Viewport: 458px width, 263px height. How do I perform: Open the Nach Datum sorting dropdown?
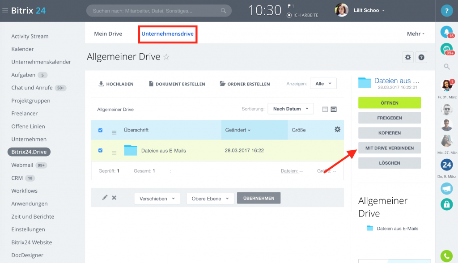tap(291, 109)
